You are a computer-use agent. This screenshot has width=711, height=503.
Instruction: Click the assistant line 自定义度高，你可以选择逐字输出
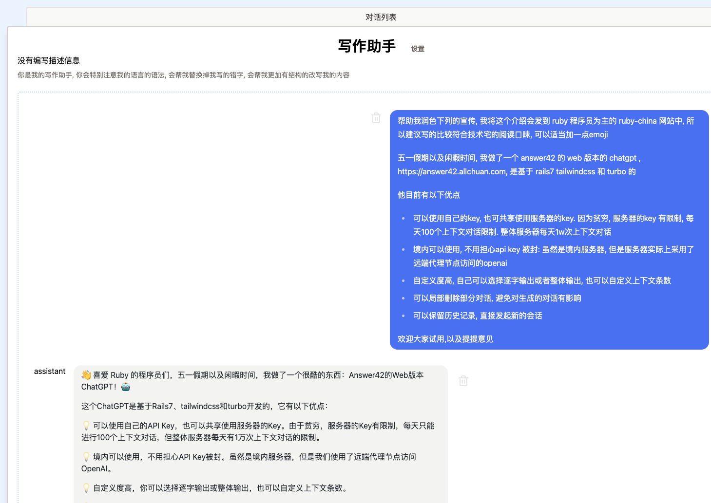click(216, 488)
